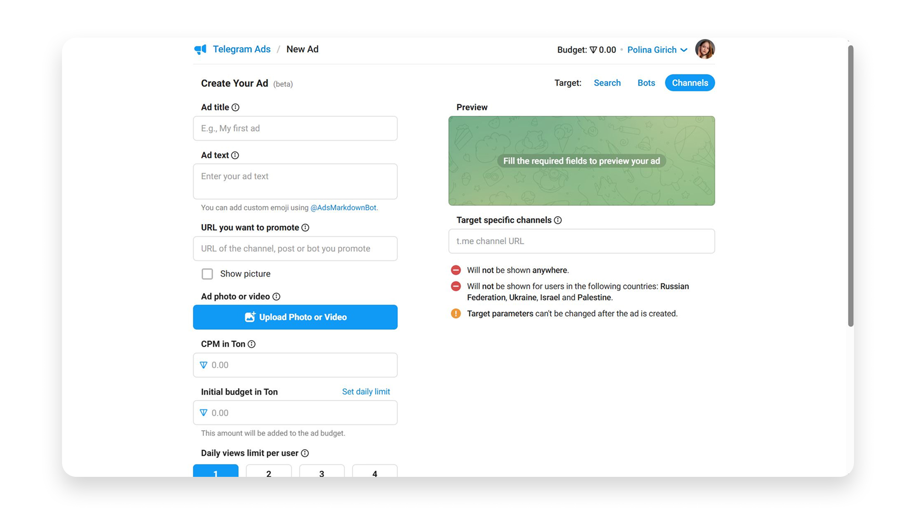Focus the t.me channel URL field
The height and width of the screenshot is (515, 916).
582,241
